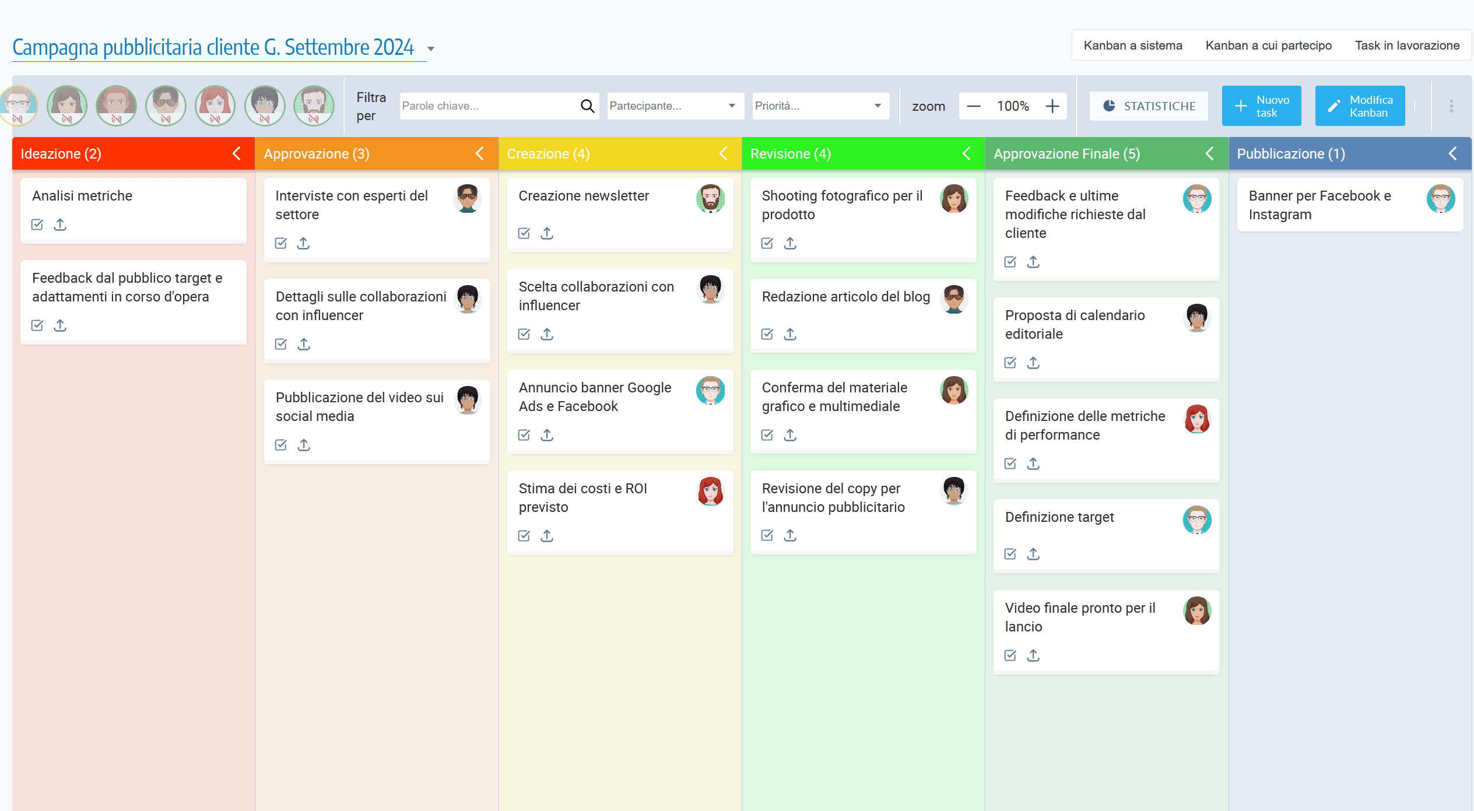The height and width of the screenshot is (811, 1474).
Task: Click upload icon on Redazione articolo del blog card
Action: pos(791,334)
